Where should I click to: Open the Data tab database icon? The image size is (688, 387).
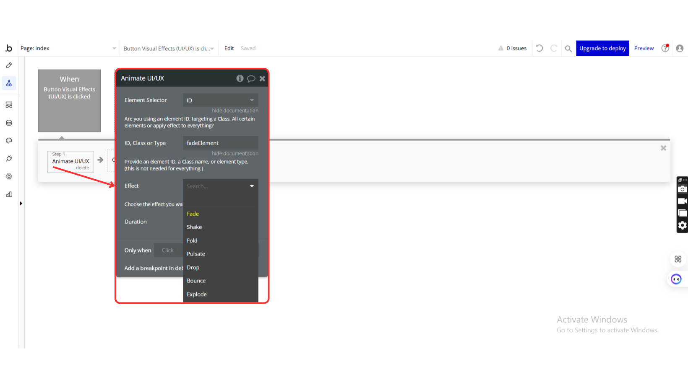[x=9, y=123]
